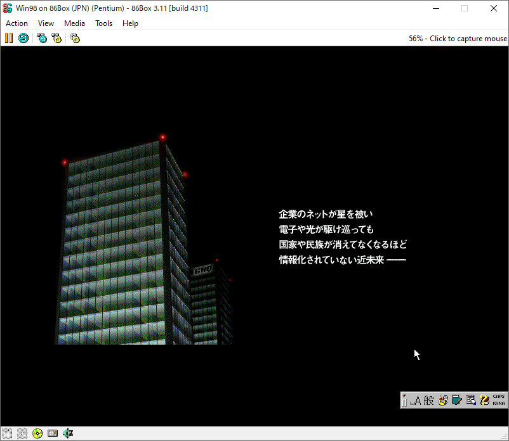The width and height of the screenshot is (509, 441).
Task: Open the Help menu
Action: tap(130, 23)
